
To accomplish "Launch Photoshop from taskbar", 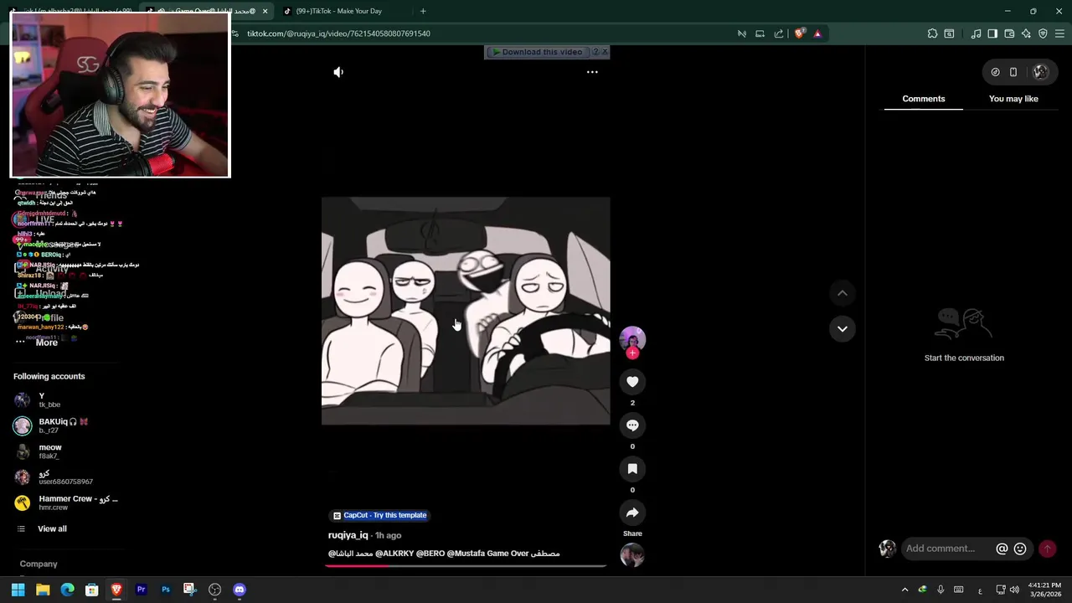I will [x=165, y=590].
